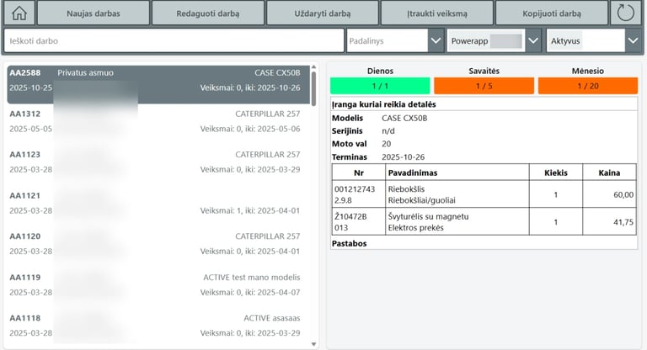Click the Kaina column header
647x350 pixels.
click(609, 172)
